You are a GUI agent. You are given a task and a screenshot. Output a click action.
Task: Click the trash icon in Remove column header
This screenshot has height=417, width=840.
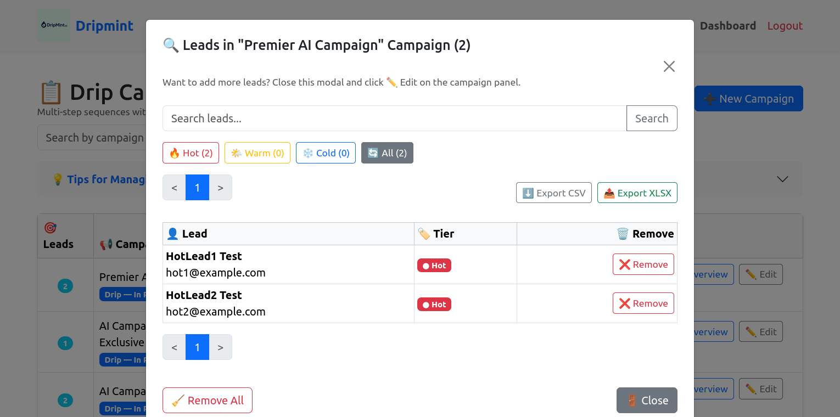tap(622, 233)
